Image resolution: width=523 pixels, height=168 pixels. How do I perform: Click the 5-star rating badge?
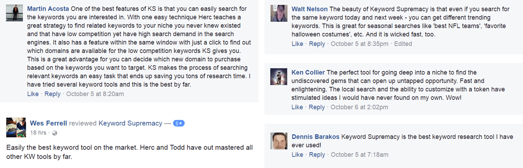click(x=179, y=123)
